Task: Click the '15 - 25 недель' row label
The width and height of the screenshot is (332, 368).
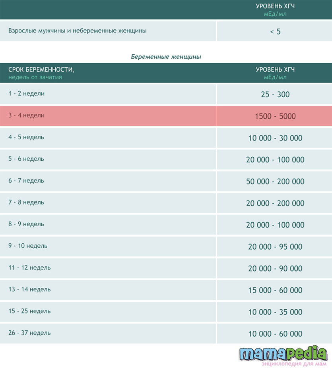Action: [29, 311]
